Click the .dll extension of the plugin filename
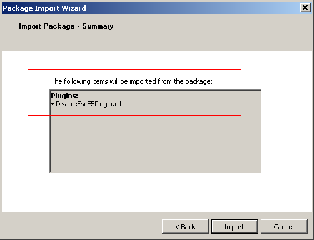The height and width of the screenshot is (240, 314). (117, 104)
